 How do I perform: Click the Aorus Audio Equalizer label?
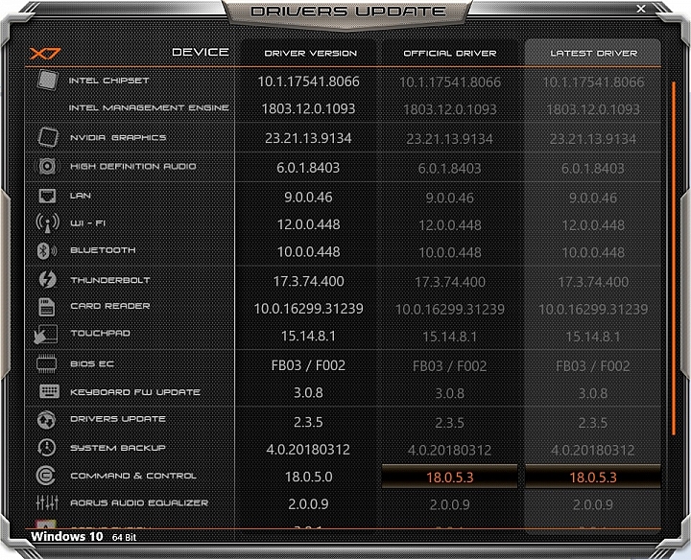coord(139,502)
